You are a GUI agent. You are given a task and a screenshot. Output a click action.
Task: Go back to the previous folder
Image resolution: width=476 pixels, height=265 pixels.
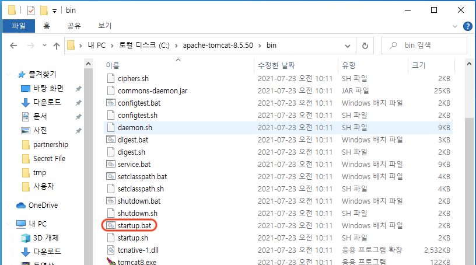coord(13,46)
